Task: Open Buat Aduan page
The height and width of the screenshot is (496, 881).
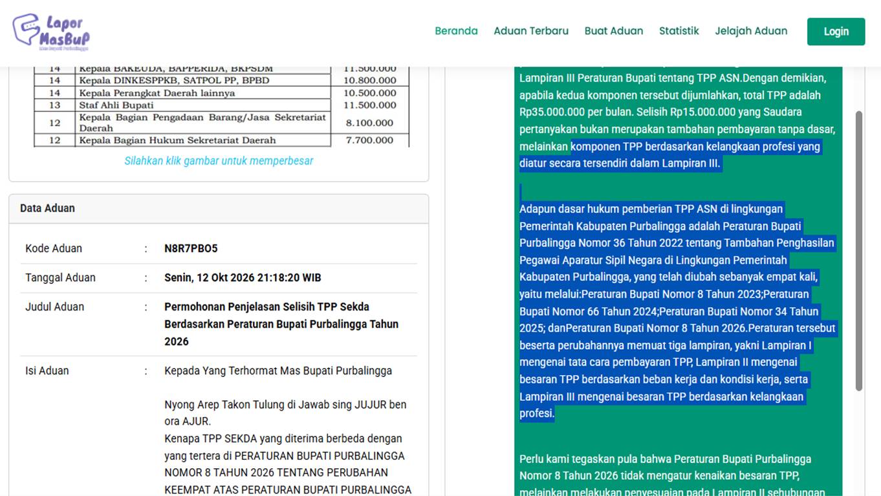Action: (x=614, y=31)
